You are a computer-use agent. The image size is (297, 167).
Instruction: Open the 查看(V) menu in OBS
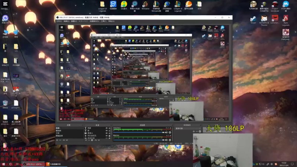(74, 21)
